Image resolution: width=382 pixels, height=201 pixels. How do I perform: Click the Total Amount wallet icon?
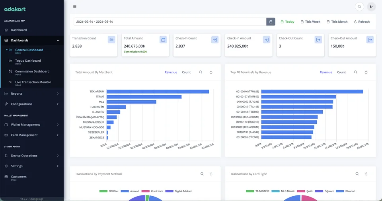pyautogui.click(x=163, y=40)
